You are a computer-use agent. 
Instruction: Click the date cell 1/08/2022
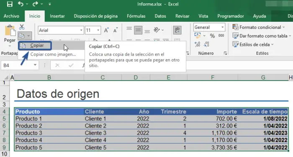pyautogui.click(x=263, y=119)
